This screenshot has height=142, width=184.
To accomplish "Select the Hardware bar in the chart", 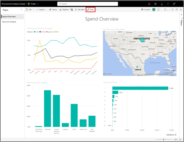I will [48, 108].
